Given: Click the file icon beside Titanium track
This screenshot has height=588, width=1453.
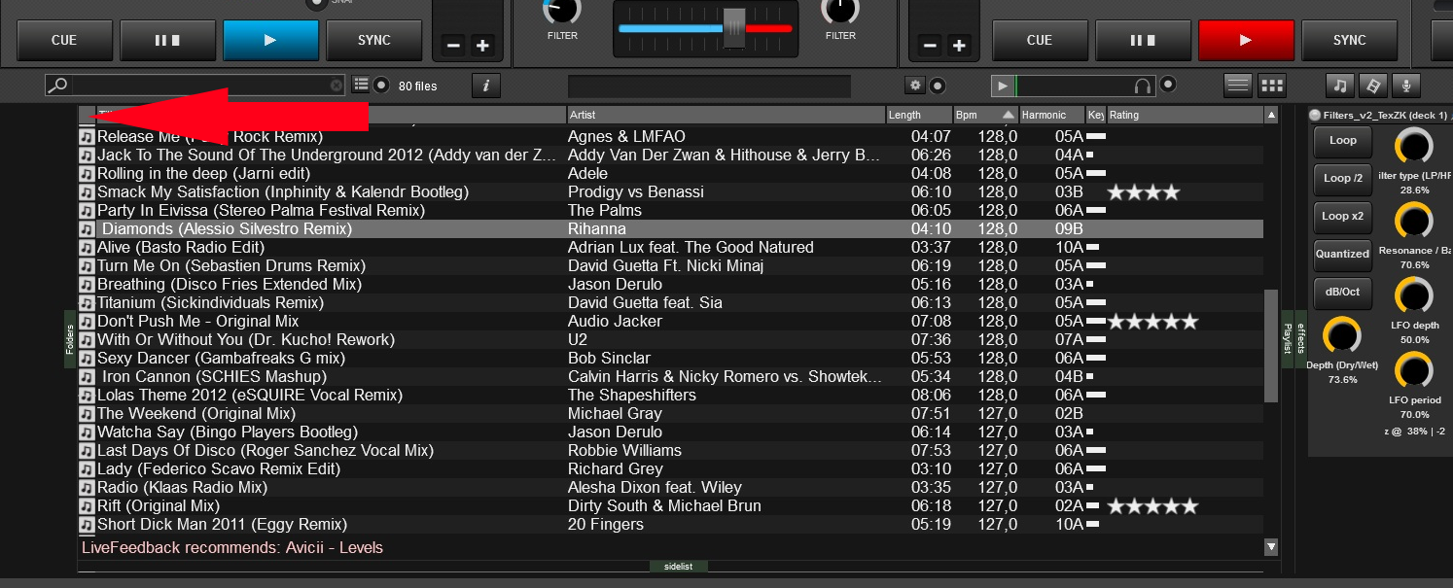Looking at the screenshot, I should pyautogui.click(x=87, y=303).
